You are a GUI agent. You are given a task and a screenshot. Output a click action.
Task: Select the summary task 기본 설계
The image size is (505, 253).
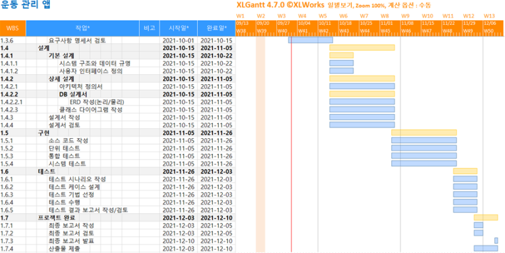(x=61, y=56)
